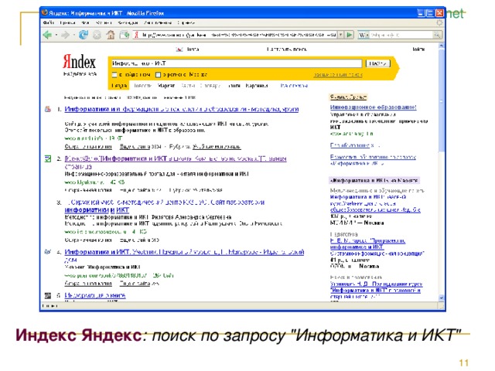The image size is (495, 371).
Task: Open the Правка menu
Action: click(x=67, y=22)
